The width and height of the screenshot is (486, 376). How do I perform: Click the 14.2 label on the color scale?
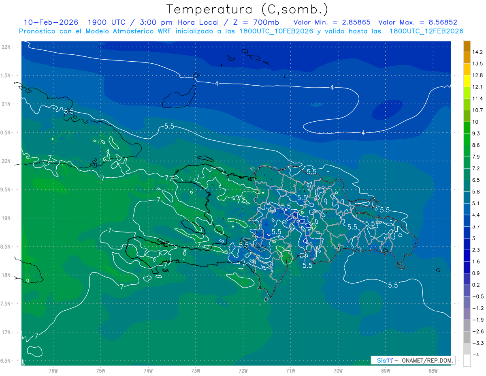[477, 52]
